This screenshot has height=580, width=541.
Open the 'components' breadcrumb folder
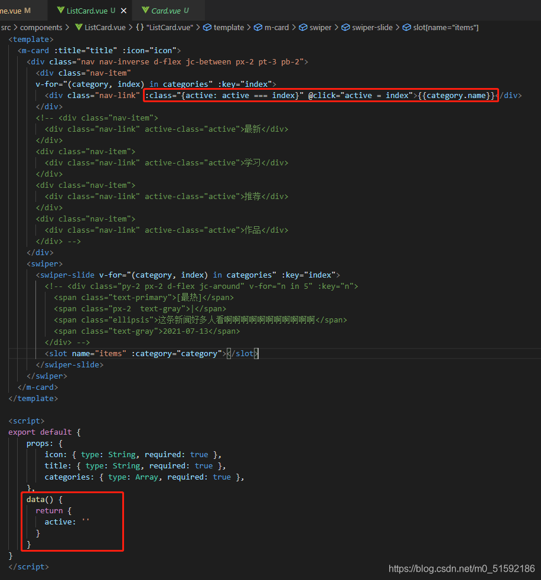pos(41,27)
